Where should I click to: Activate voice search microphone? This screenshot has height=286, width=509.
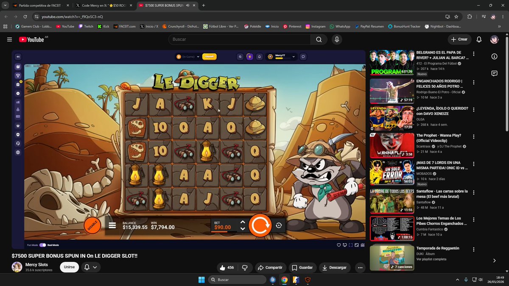tap(337, 39)
